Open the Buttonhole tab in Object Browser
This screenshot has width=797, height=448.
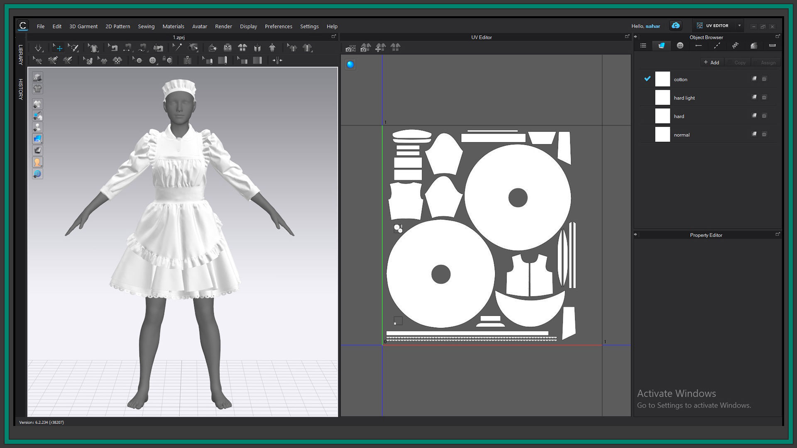(699, 46)
